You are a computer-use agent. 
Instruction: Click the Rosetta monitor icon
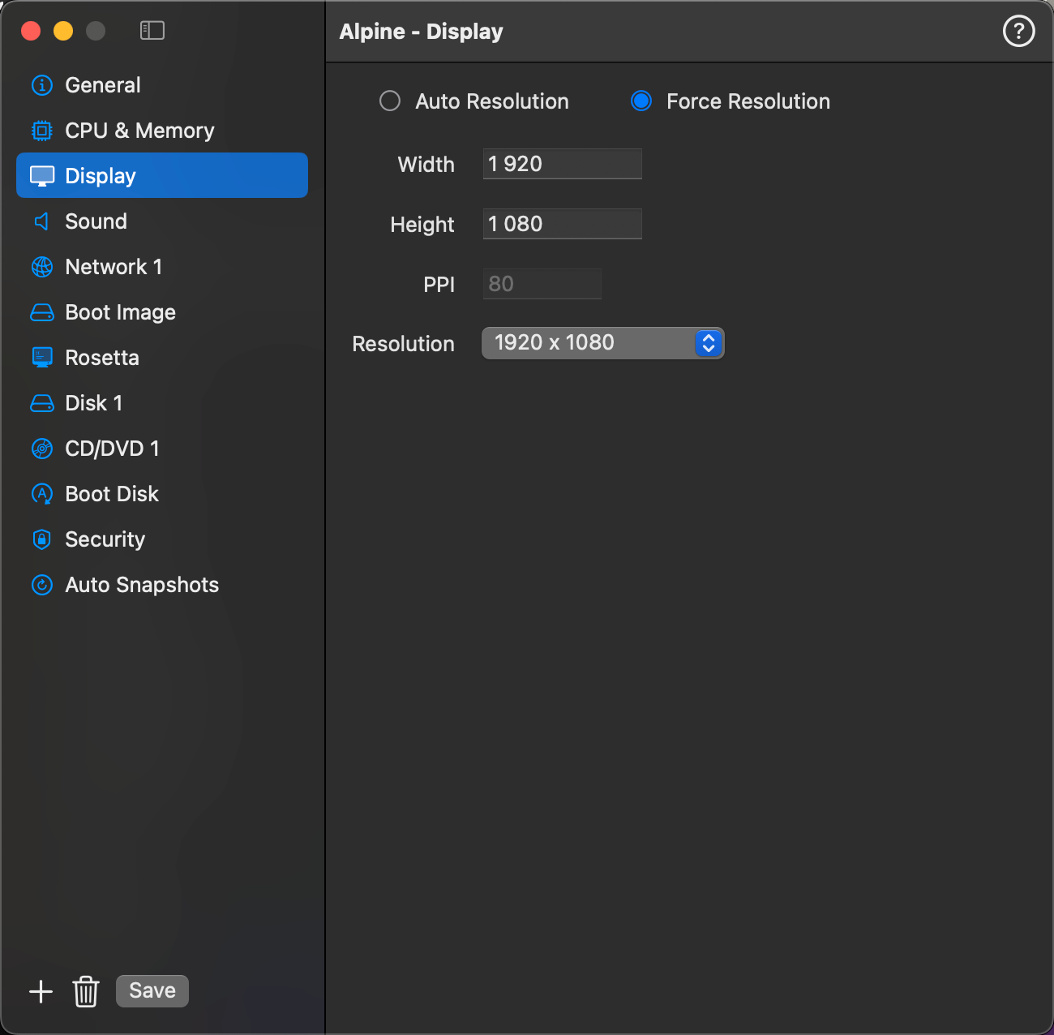(42, 358)
